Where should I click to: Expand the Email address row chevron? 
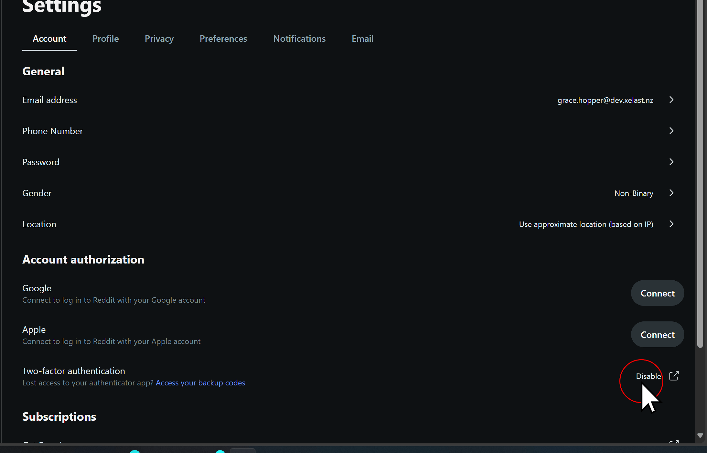(671, 100)
